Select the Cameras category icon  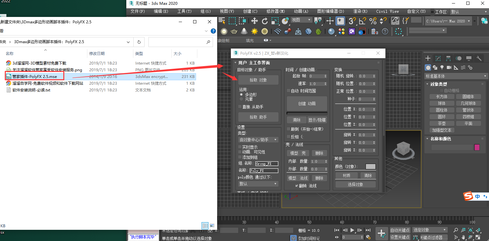coord(449,67)
